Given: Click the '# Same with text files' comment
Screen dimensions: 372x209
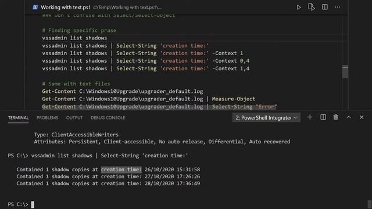Looking at the screenshot, I should point(76,84).
